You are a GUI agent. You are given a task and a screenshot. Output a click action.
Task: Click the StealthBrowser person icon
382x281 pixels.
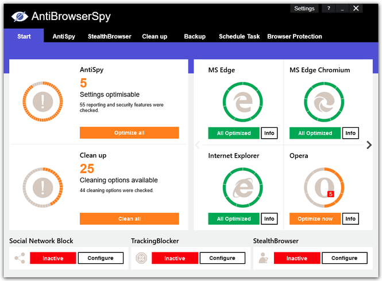[x=263, y=258]
